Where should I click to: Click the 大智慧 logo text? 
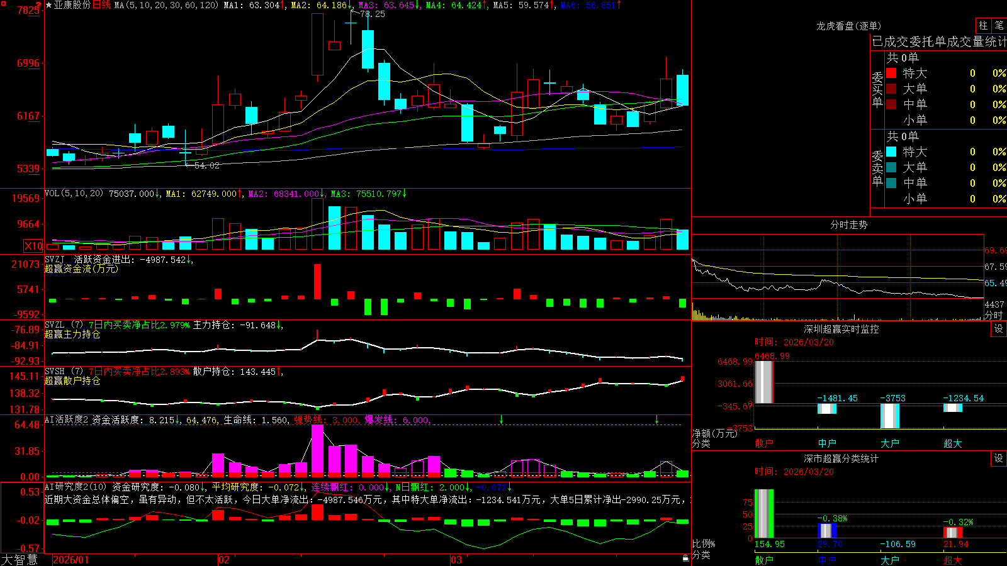[20, 560]
